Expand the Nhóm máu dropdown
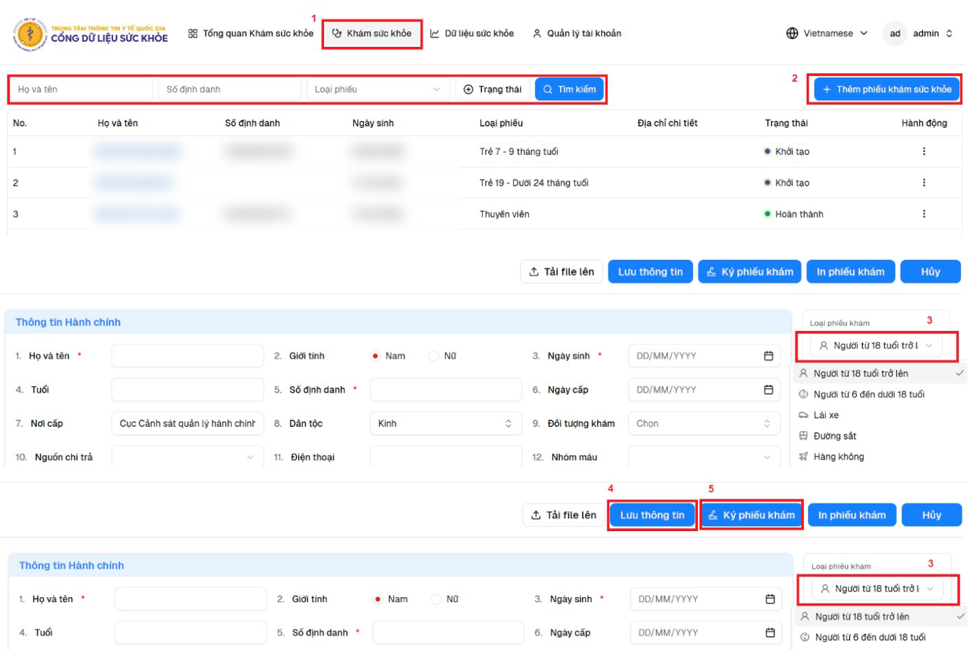968x654 pixels. (x=704, y=457)
